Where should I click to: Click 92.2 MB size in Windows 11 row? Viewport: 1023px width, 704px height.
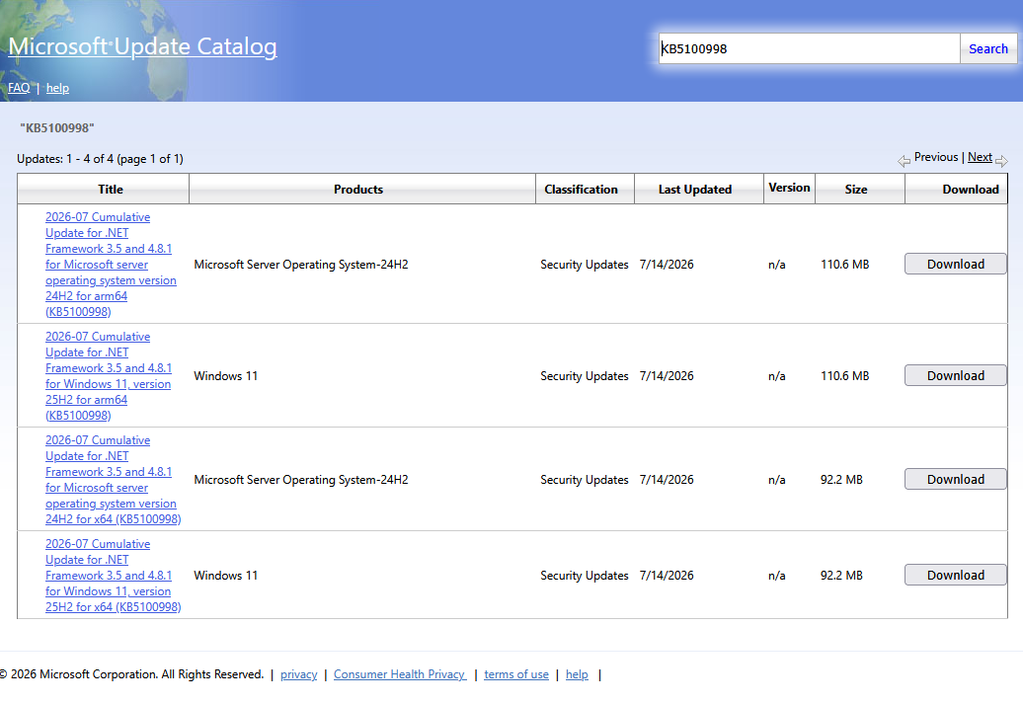(x=841, y=576)
